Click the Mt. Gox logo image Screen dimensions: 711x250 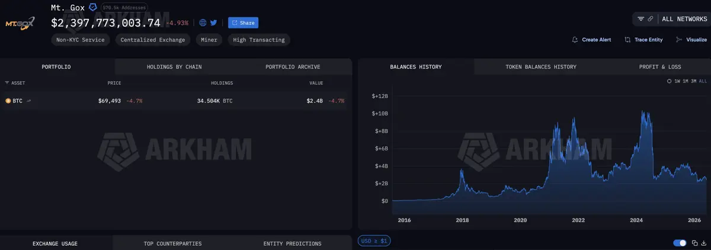click(x=20, y=24)
